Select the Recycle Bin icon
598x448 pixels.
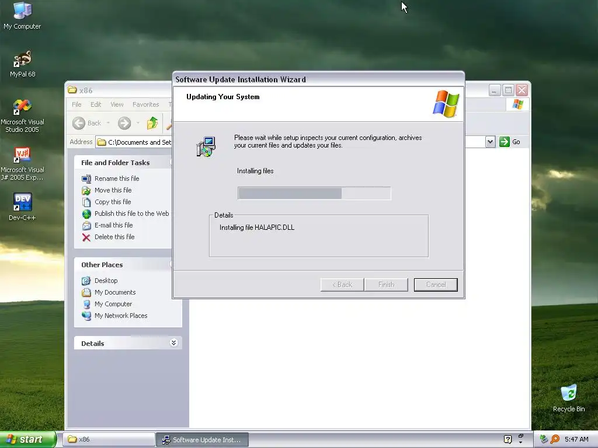click(x=569, y=398)
